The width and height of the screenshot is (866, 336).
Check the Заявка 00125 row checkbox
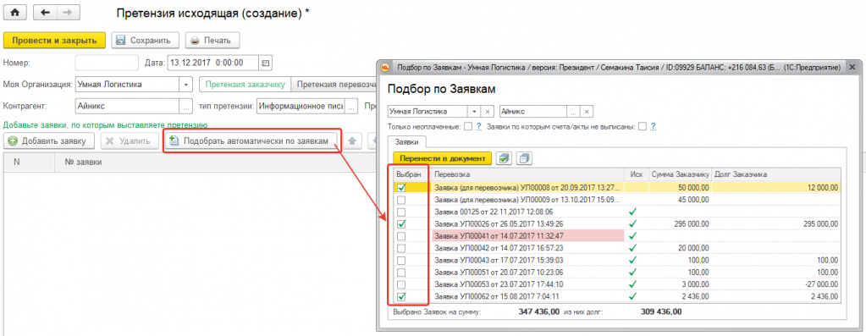[401, 212]
